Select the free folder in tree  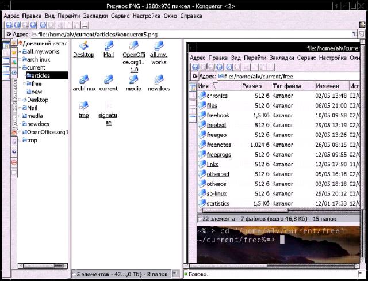(x=37, y=83)
